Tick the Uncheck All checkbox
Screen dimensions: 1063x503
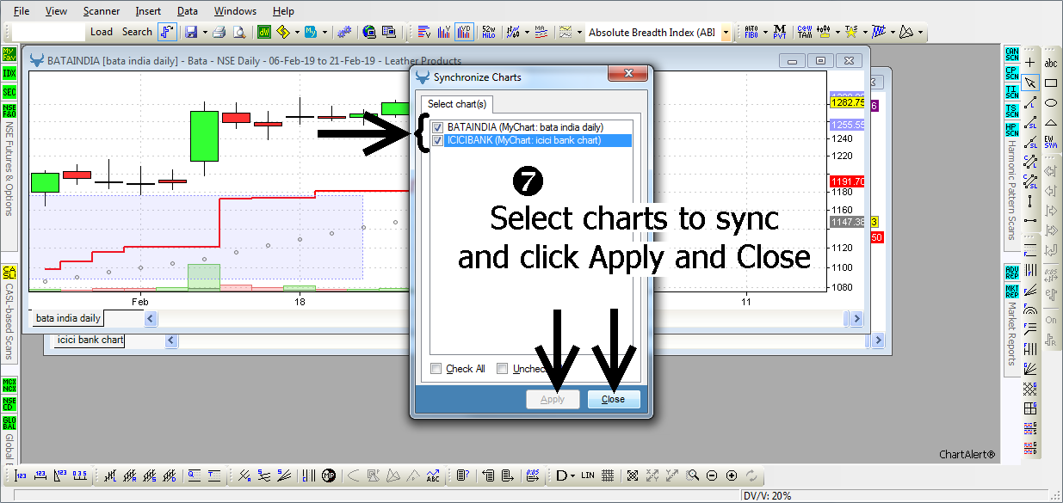click(x=503, y=369)
